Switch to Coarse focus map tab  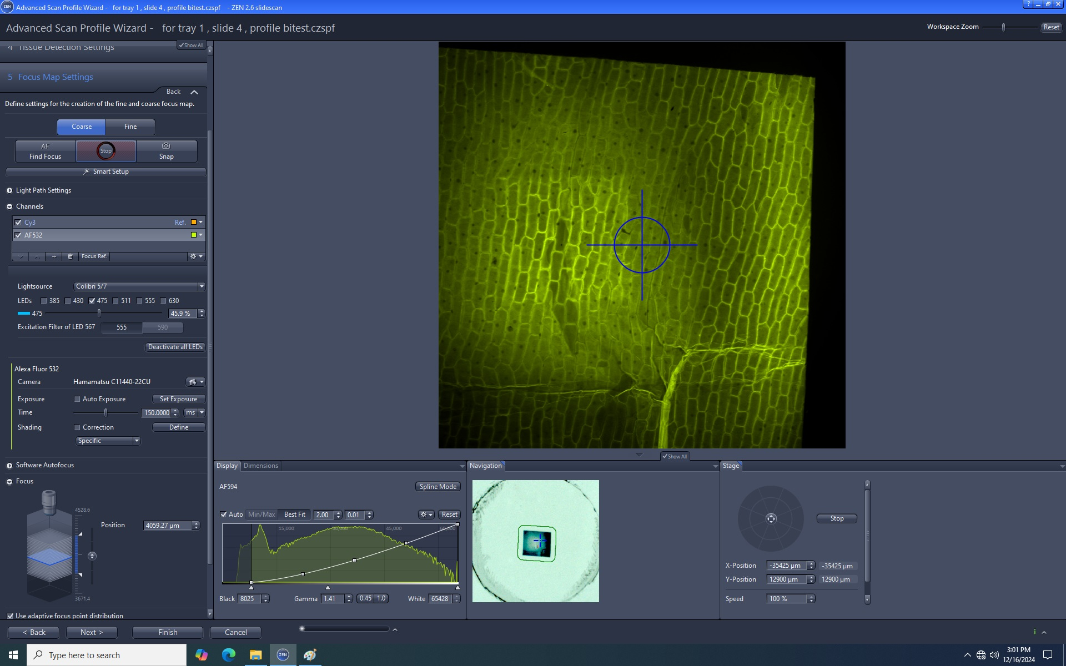82,127
